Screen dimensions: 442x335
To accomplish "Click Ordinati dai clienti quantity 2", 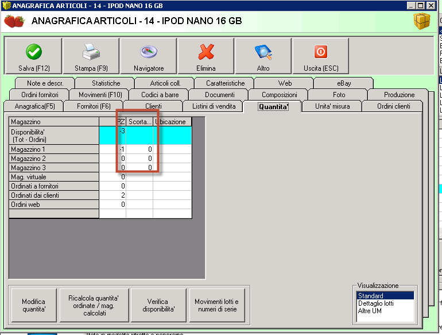I will pyautogui.click(x=113, y=195).
